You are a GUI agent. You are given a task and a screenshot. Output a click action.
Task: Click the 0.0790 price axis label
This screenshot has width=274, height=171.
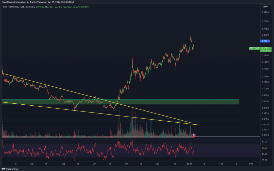click(x=265, y=108)
